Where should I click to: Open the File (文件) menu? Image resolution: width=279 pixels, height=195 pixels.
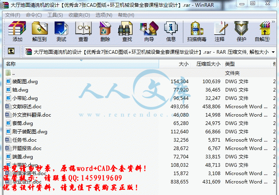coord(13,15)
